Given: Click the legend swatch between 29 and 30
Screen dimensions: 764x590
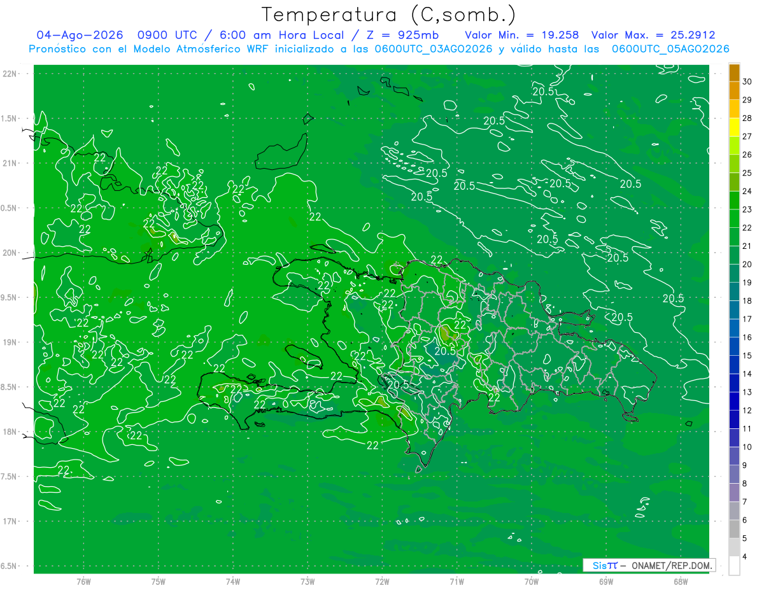Looking at the screenshot, I should coord(734,91).
